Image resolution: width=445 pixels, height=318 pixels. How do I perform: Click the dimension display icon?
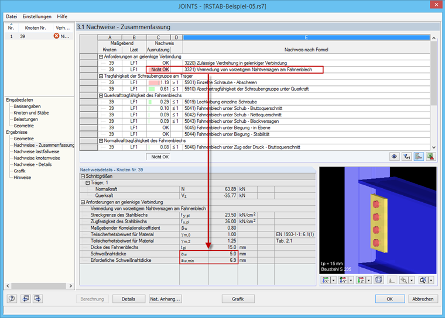(x=392, y=281)
